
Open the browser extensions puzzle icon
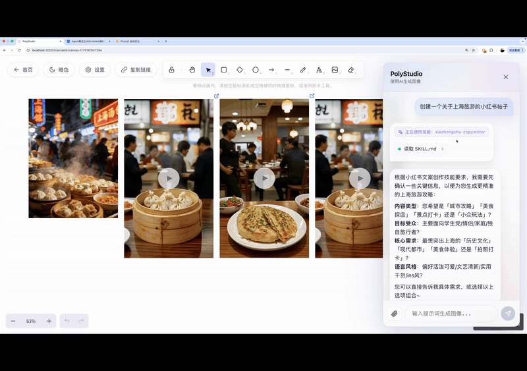[x=491, y=50]
